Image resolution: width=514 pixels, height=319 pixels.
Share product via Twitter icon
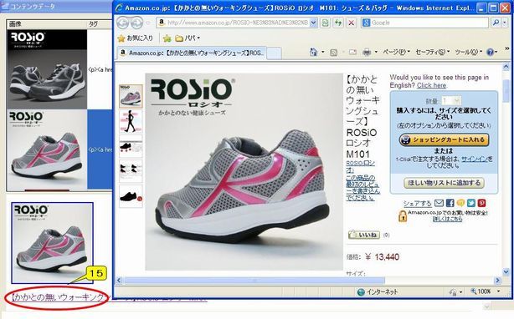tap(470, 203)
